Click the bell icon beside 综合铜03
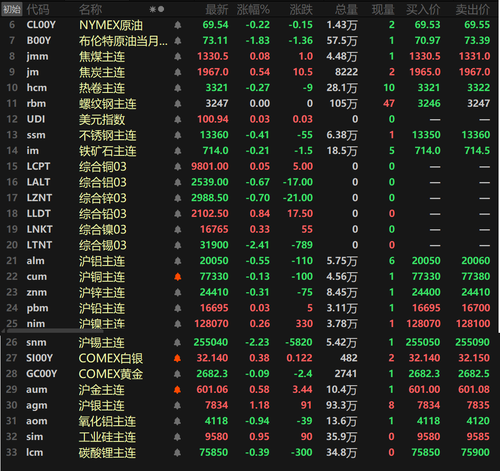This screenshot has height=471, width=500. click(x=177, y=166)
